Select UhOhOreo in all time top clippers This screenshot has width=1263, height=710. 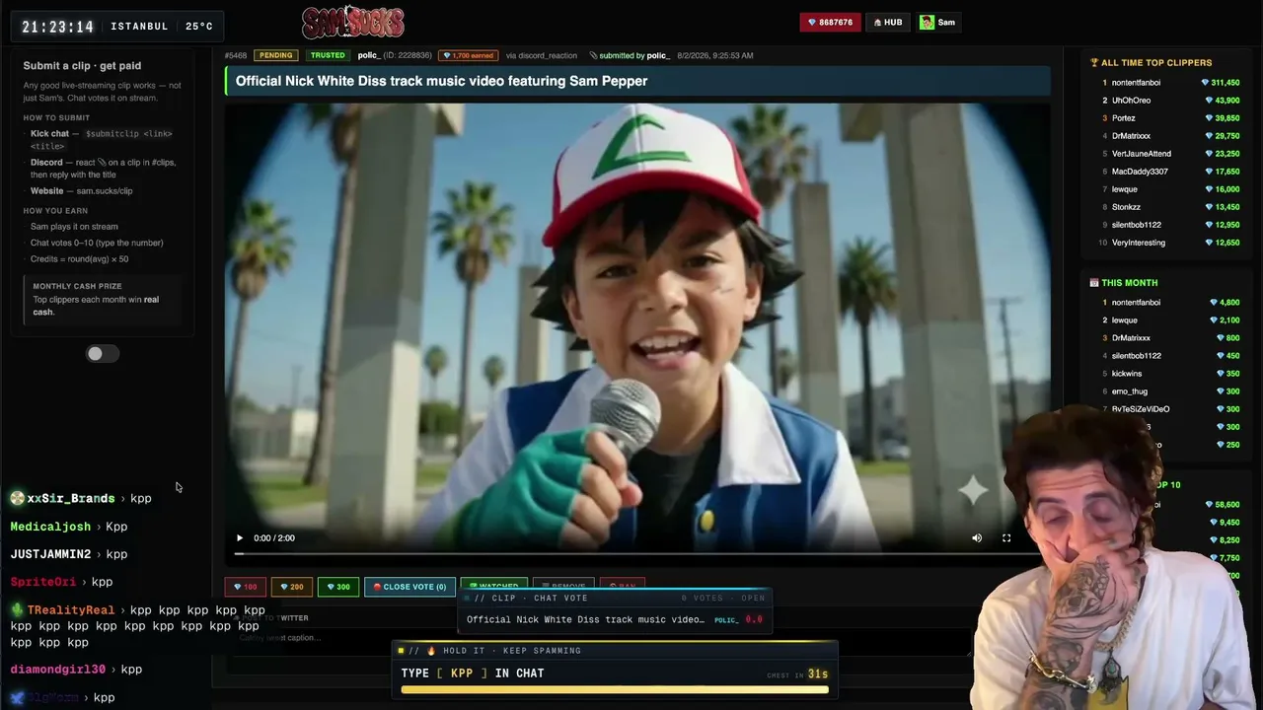1131,101
